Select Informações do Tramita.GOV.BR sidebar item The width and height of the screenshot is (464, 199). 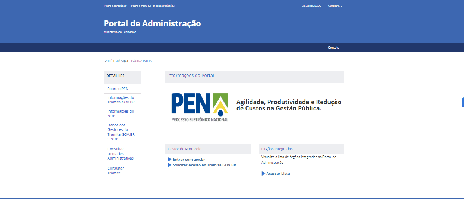coord(121,100)
